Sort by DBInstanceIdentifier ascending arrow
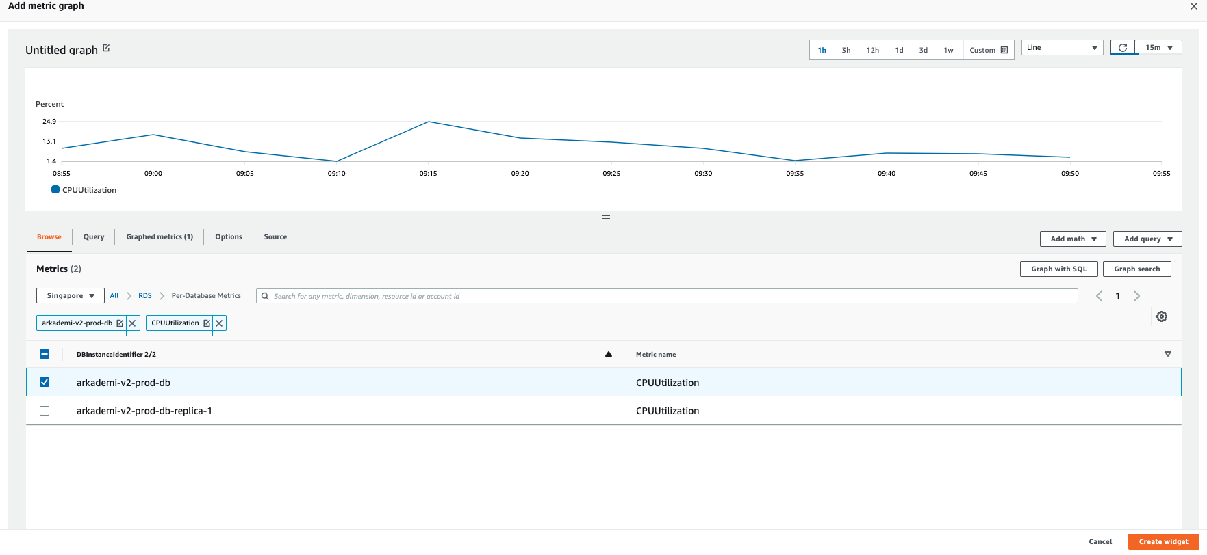The image size is (1207, 555). [x=608, y=354]
